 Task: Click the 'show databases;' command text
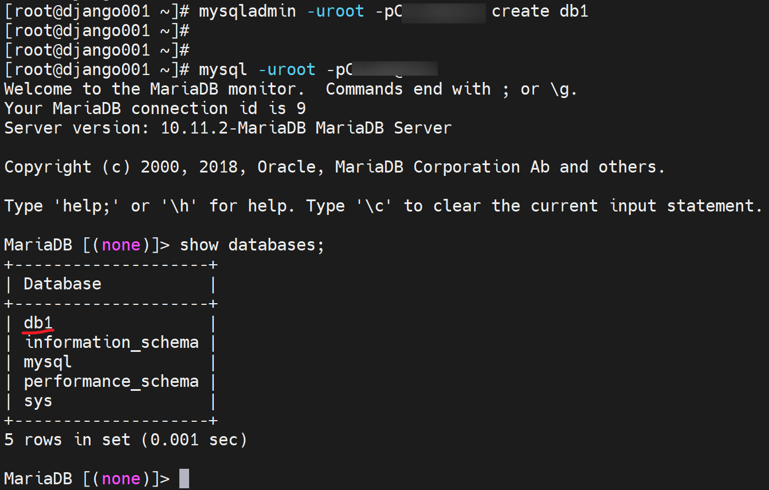pyautogui.click(x=252, y=245)
